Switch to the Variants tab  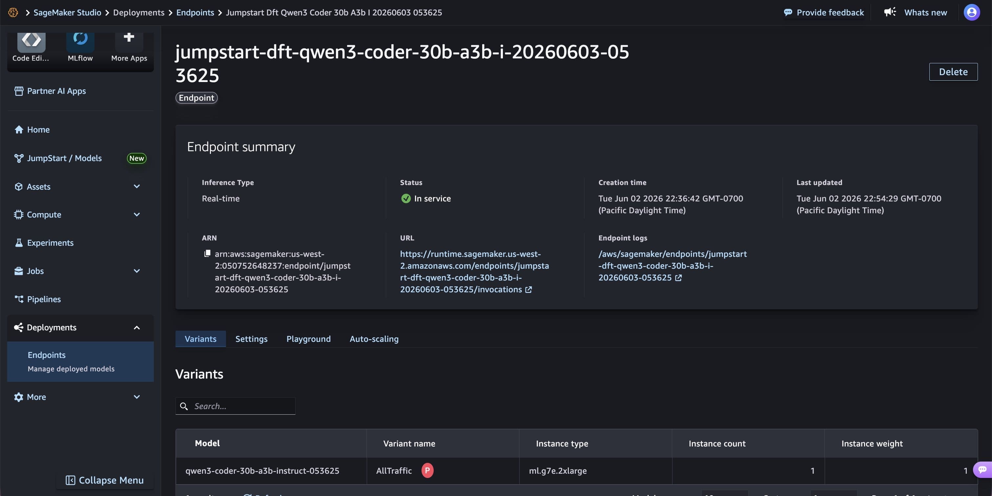click(x=200, y=339)
